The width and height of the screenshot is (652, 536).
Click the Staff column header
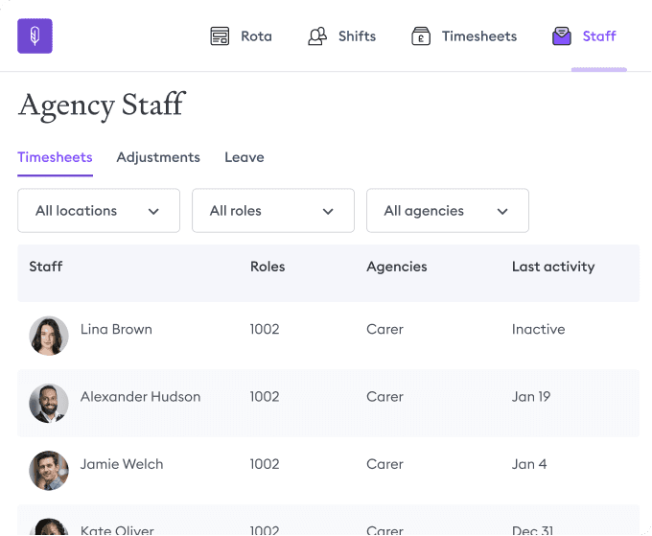(x=46, y=267)
